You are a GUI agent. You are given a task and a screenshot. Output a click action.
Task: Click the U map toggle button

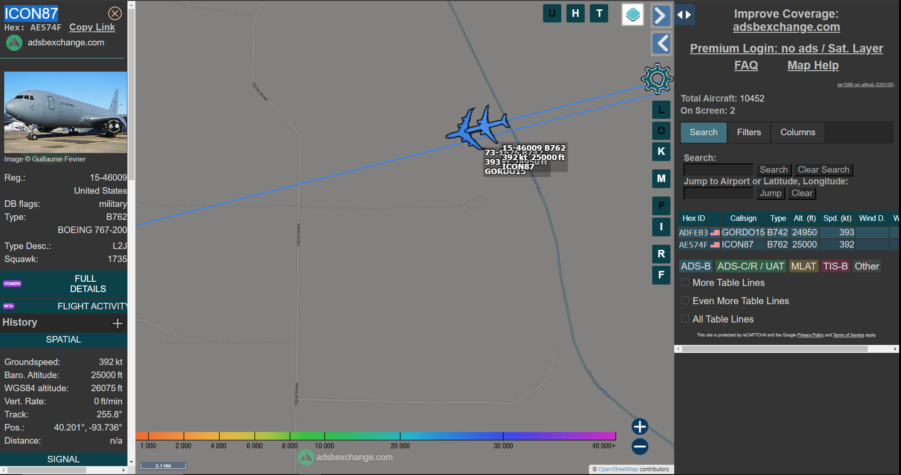552,14
